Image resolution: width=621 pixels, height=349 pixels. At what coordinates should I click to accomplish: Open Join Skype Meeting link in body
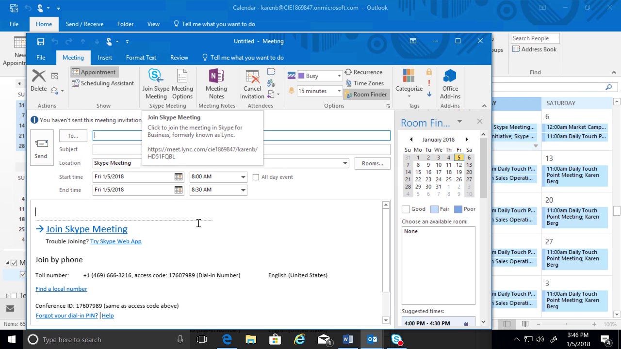click(x=87, y=229)
